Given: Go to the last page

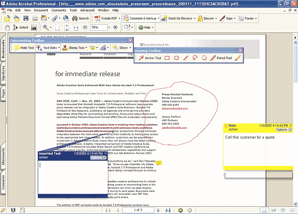Looking at the screenshot, I should [168, 210].
